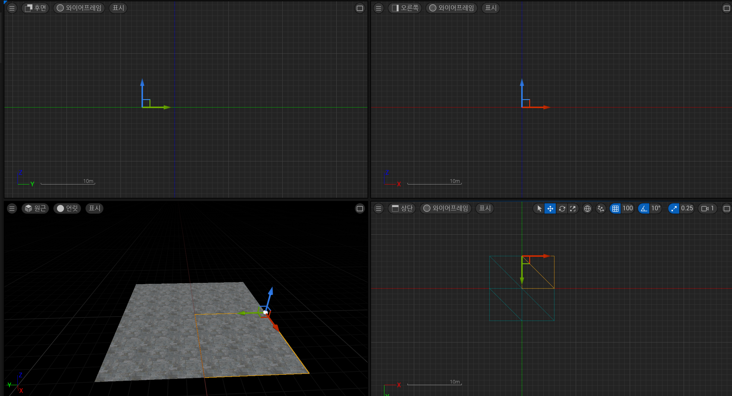Switch to the rotate tool

(x=562, y=208)
